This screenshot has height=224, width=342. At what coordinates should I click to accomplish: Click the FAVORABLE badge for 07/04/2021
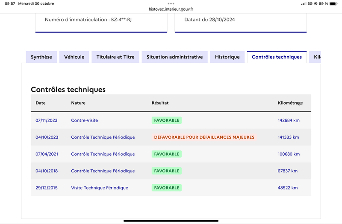167,154
